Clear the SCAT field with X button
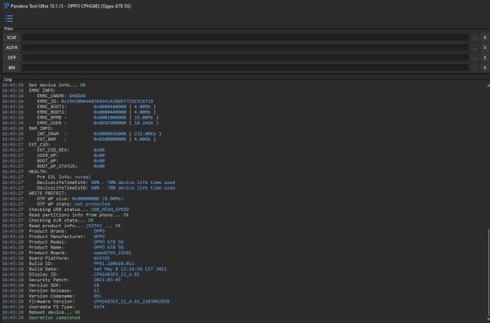The height and width of the screenshot is (323, 490). tap(484, 38)
